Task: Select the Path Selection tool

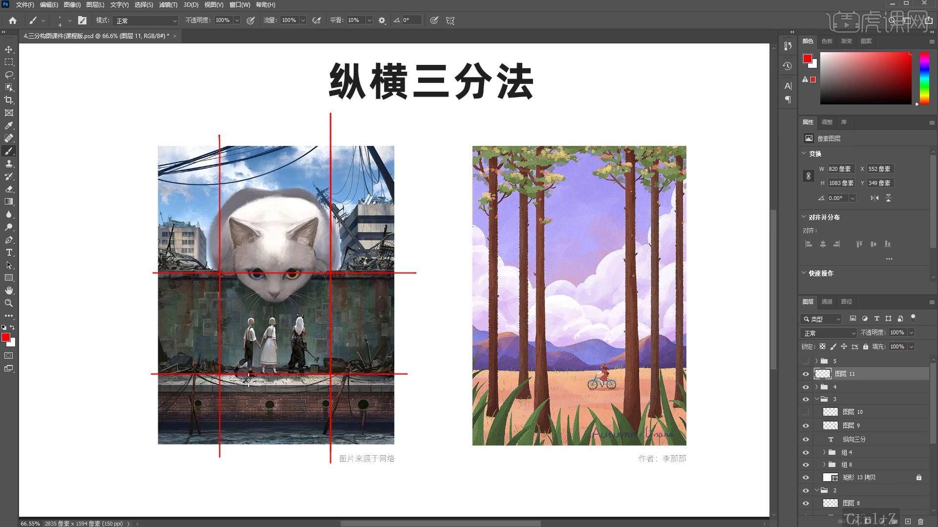Action: tap(9, 265)
